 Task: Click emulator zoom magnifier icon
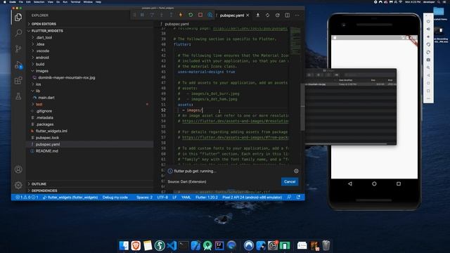[428, 67]
